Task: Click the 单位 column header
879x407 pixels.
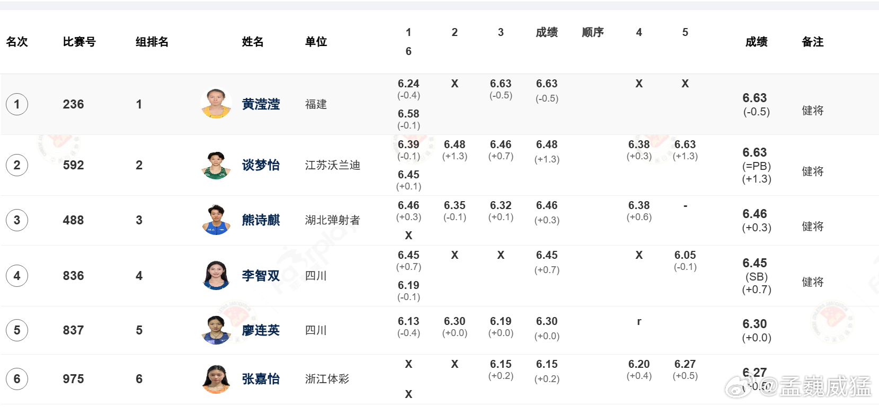Action: [x=316, y=42]
